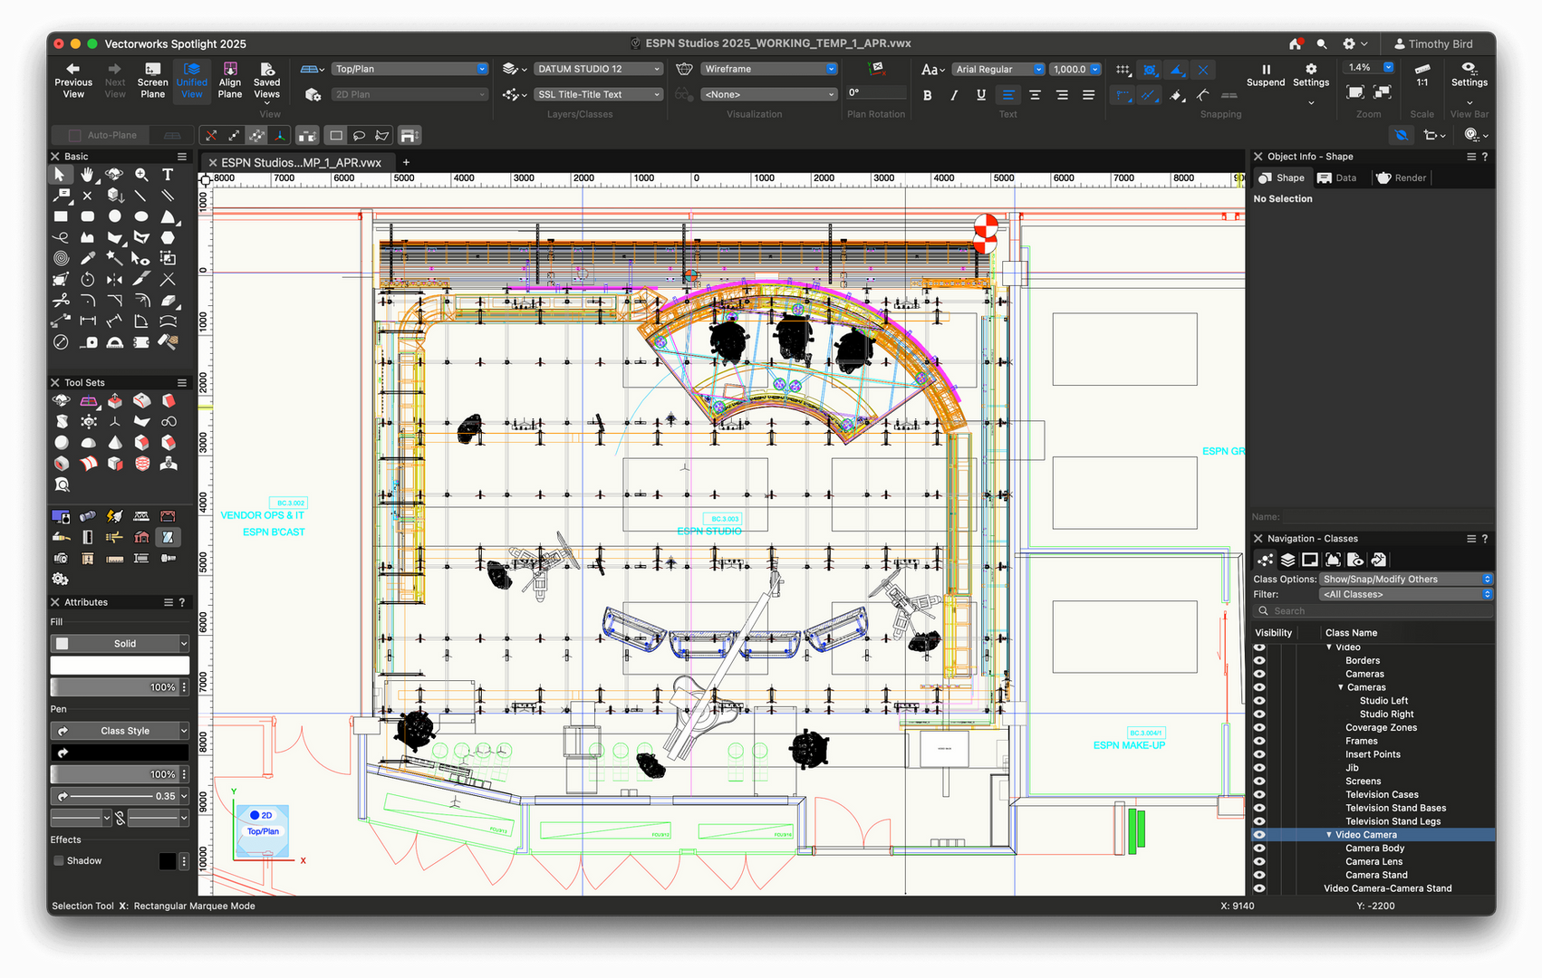
Task: Open the truss tool set icon
Action: pos(141,516)
